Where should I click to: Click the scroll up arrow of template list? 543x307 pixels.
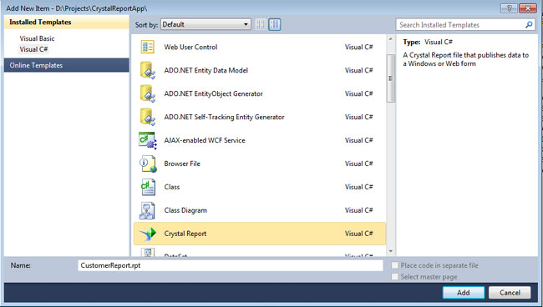point(391,39)
